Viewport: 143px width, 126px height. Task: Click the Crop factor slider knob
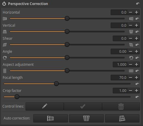pyautogui.click(x=17, y=97)
